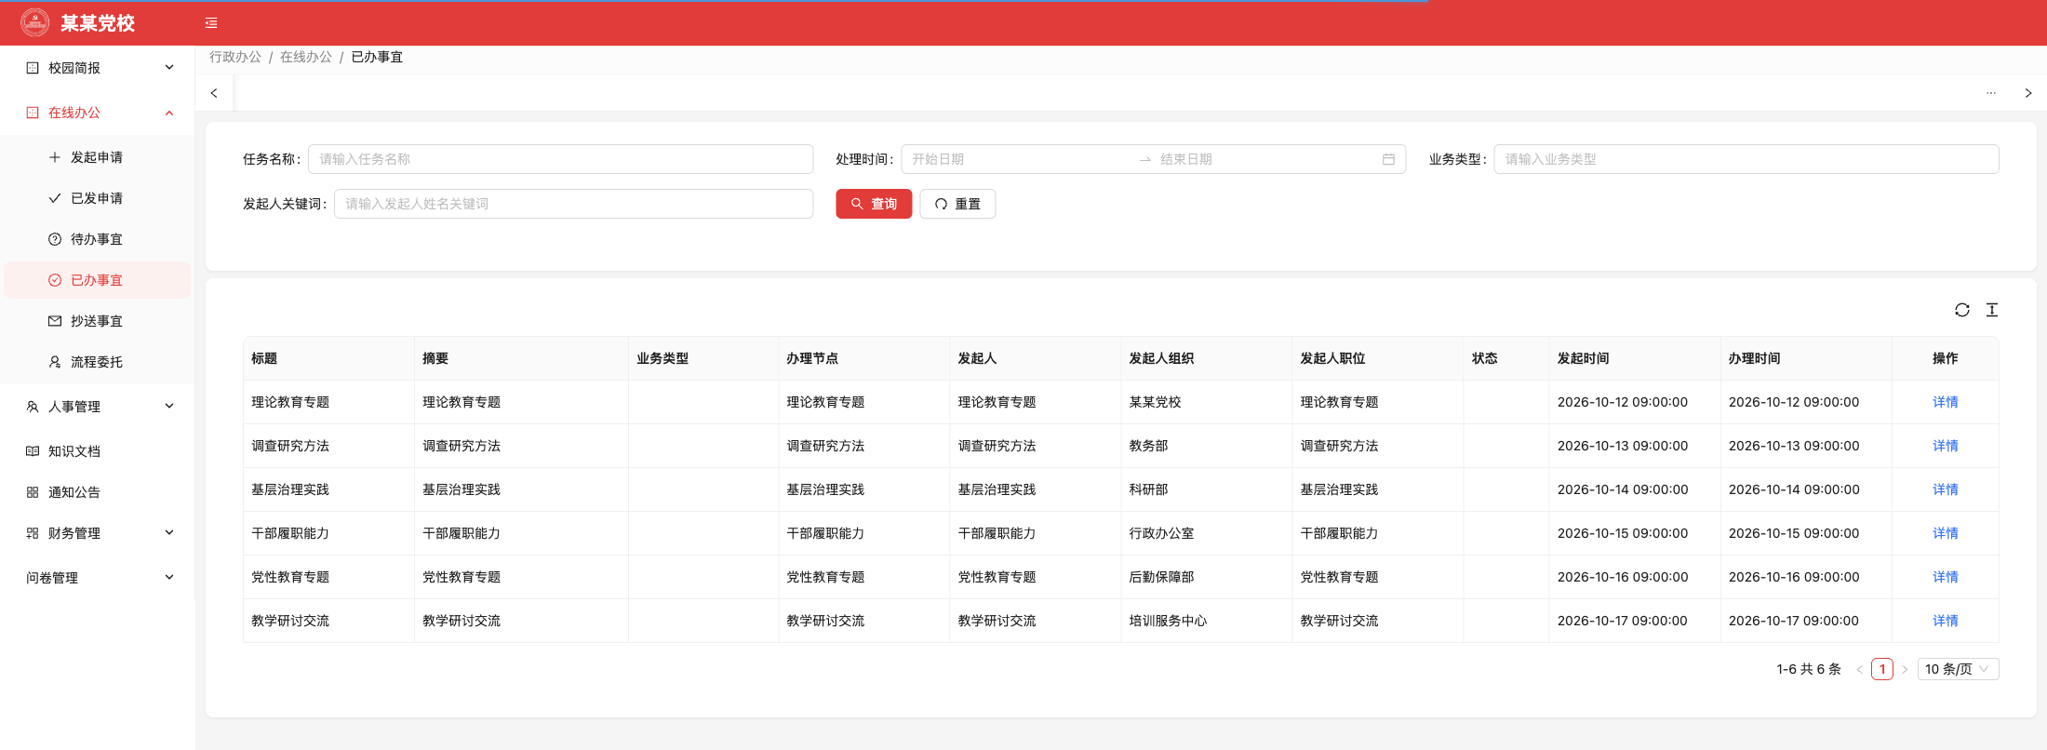
Task: Open the tabs more options ellipsis
Action: click(1991, 93)
